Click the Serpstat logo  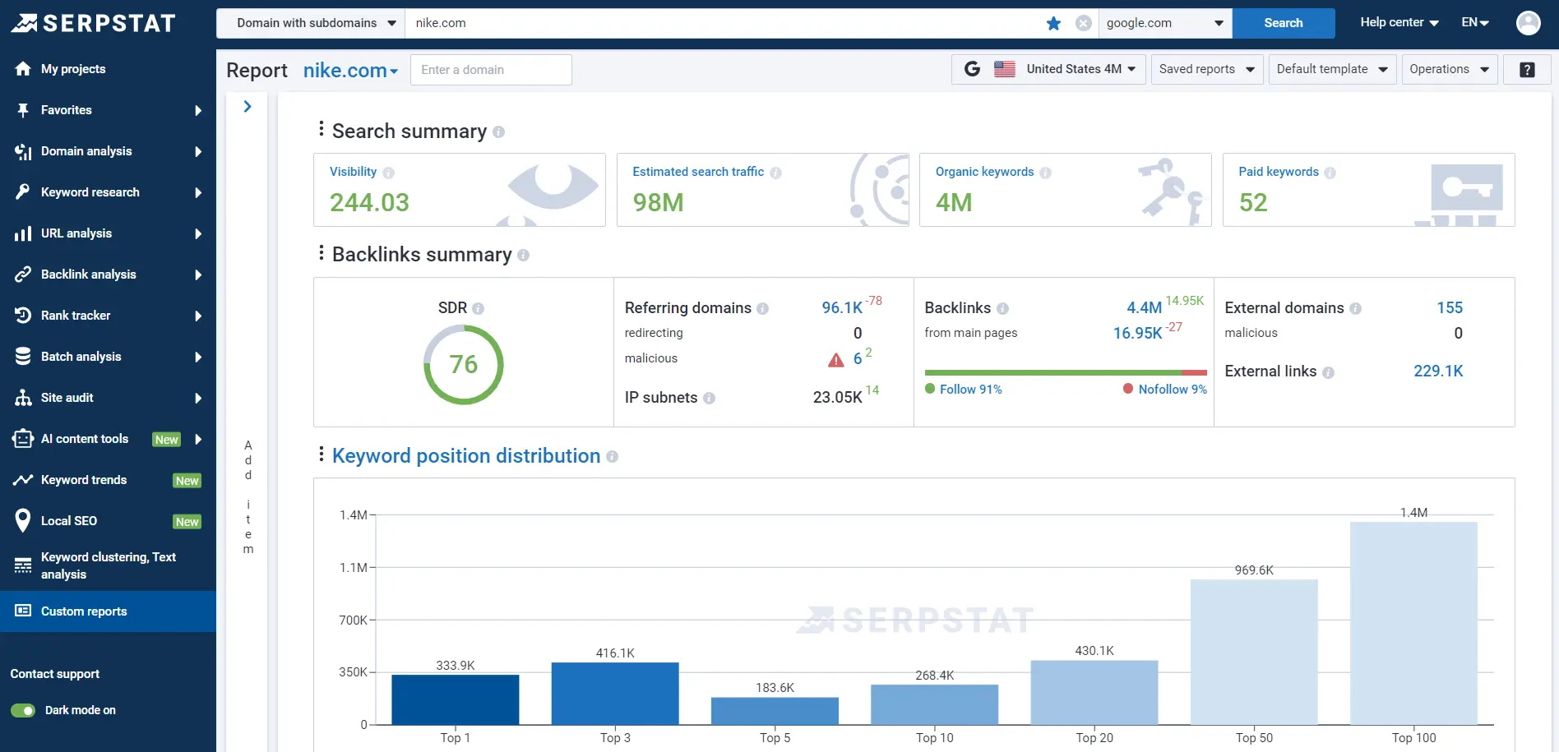click(x=93, y=23)
